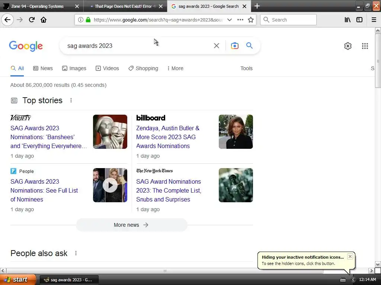Switch to News results tab

point(43,68)
